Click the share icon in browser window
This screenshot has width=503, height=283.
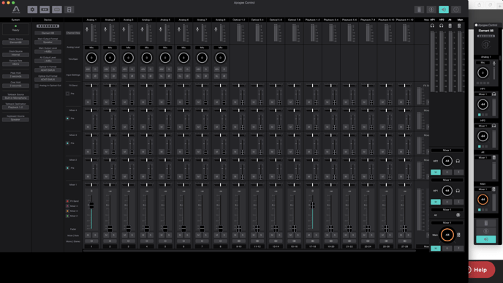[480, 5]
